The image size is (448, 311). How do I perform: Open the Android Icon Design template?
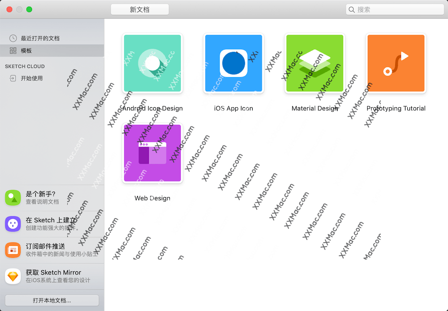(x=152, y=63)
